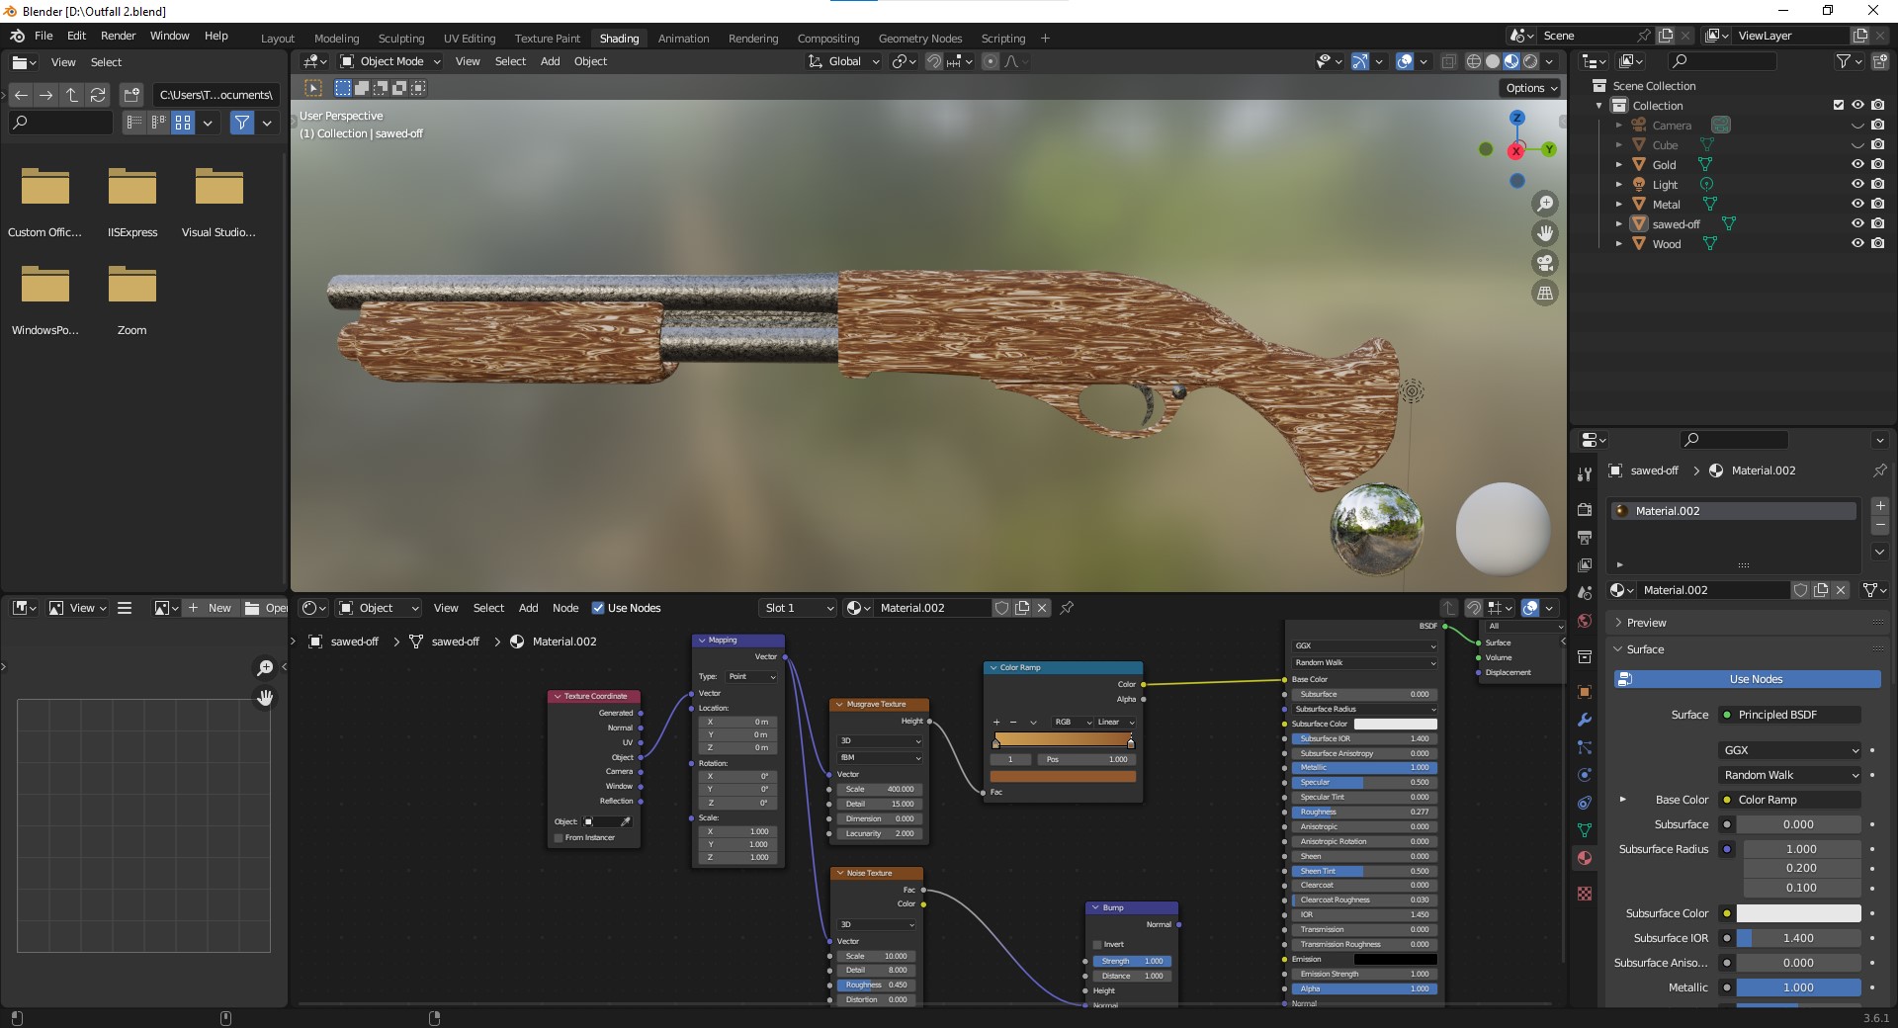Open the GGX distribution dropdown
Screen dimensions: 1898x1028
(1789, 750)
